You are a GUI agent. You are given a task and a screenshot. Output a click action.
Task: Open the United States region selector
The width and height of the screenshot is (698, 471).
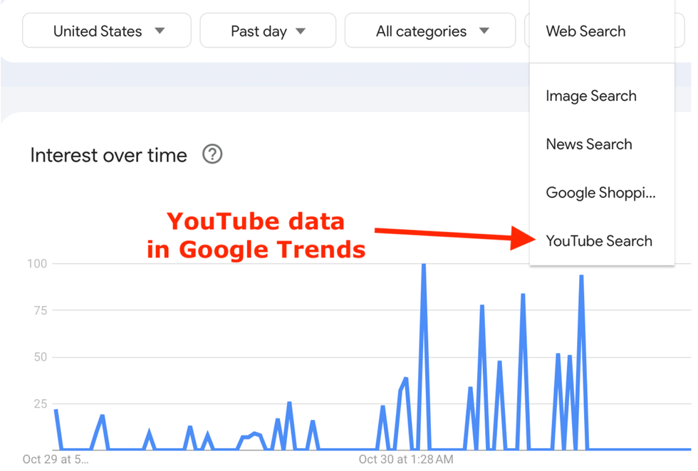106,31
